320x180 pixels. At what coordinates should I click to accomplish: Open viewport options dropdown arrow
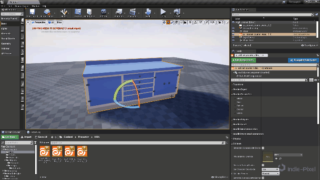(x=28, y=22)
